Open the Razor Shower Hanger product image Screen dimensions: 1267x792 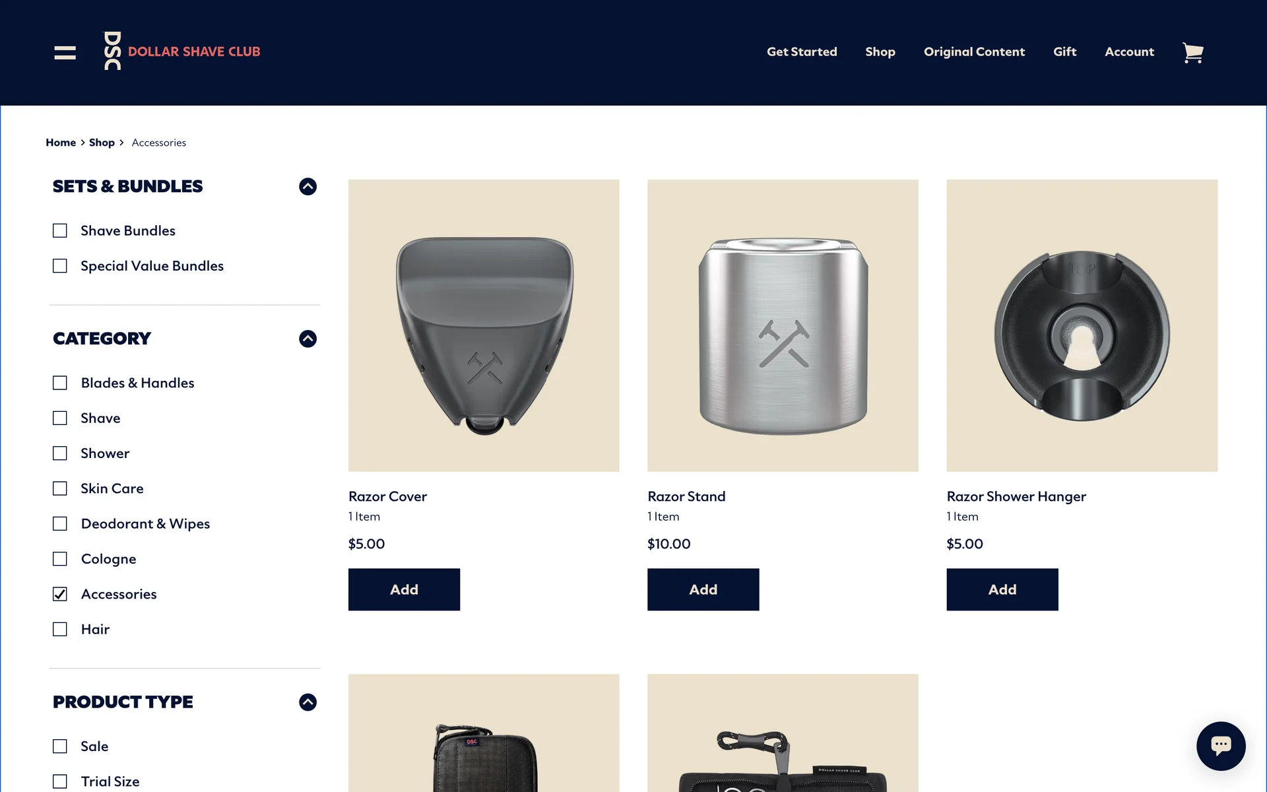point(1082,325)
